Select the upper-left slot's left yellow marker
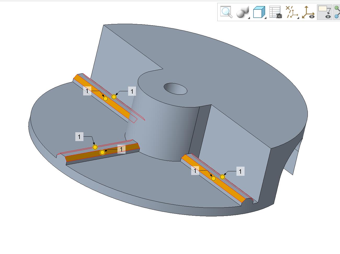Screen dimensions: 340x254 coord(105,99)
